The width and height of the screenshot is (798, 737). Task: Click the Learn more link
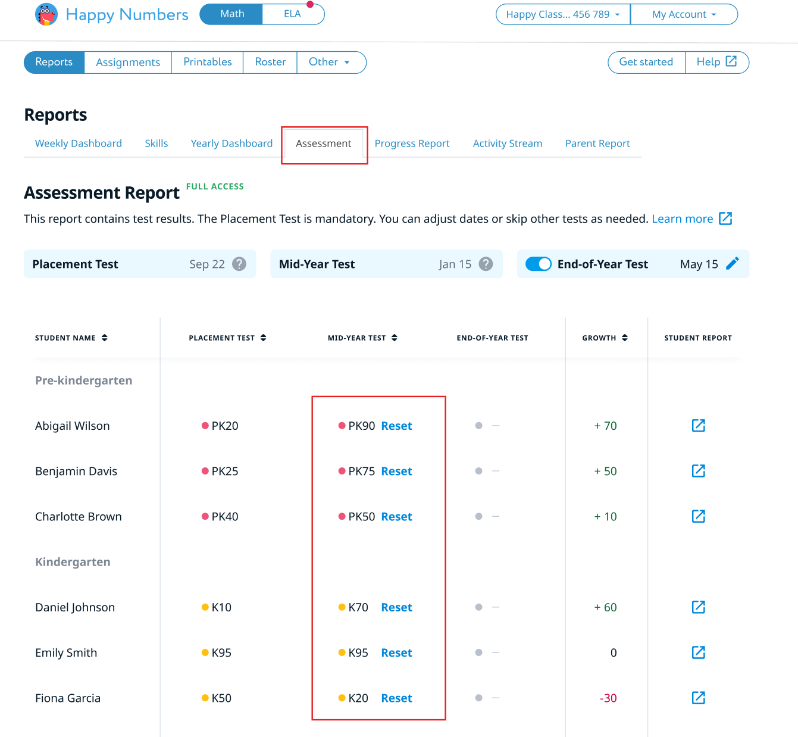click(682, 218)
